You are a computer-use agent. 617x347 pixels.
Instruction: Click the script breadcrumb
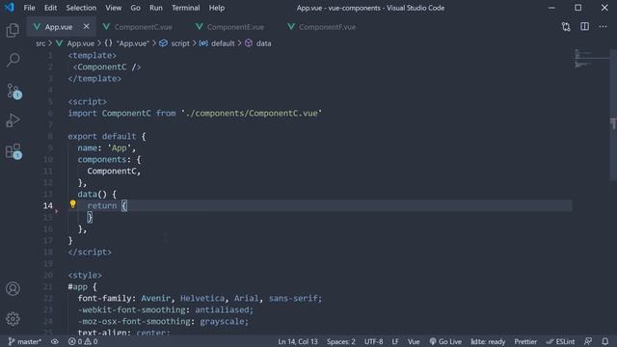click(x=174, y=43)
